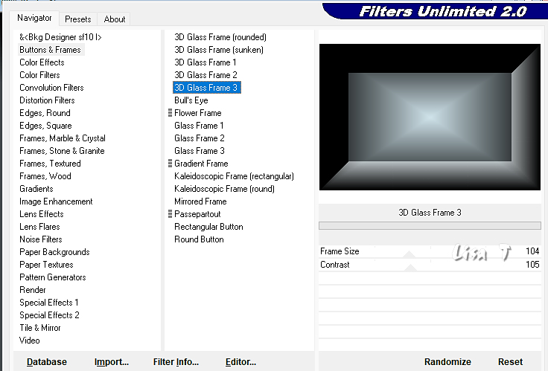Image resolution: width=548 pixels, height=371 pixels.
Task: Select the Video category
Action: 30,341
